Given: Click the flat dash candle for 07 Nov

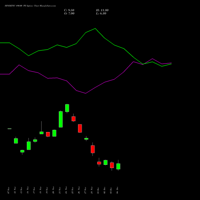Looking at the screenshot, I should [x=10, y=129].
